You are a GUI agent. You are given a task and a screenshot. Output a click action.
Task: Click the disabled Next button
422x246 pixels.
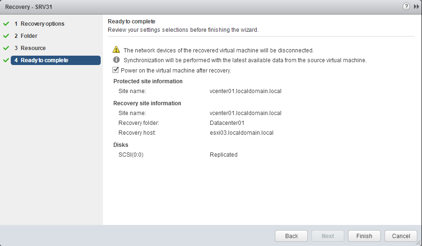(x=328, y=236)
